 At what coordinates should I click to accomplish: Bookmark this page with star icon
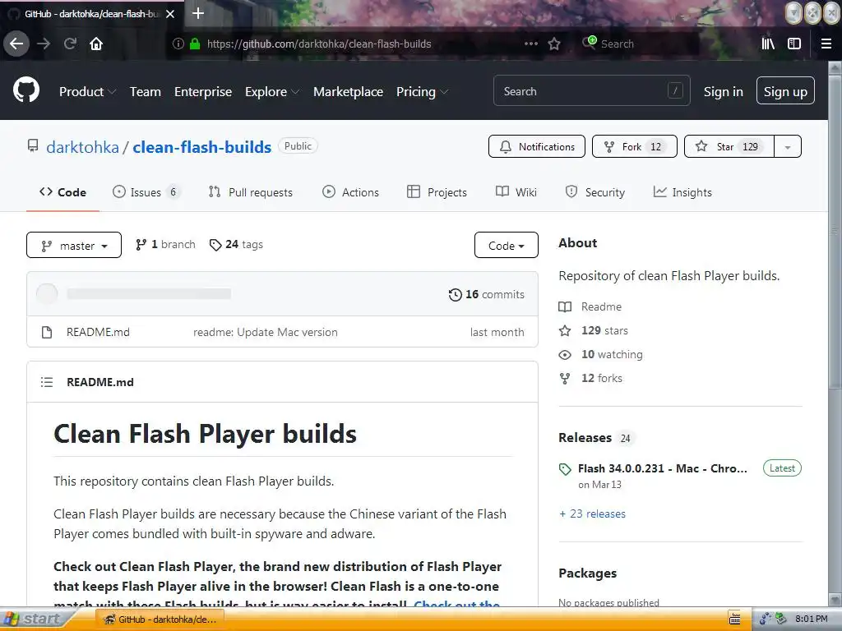tap(554, 44)
